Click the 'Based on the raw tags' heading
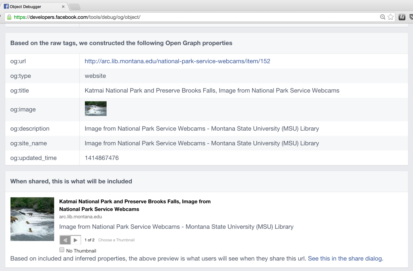This screenshot has height=271, width=413. coord(121,43)
